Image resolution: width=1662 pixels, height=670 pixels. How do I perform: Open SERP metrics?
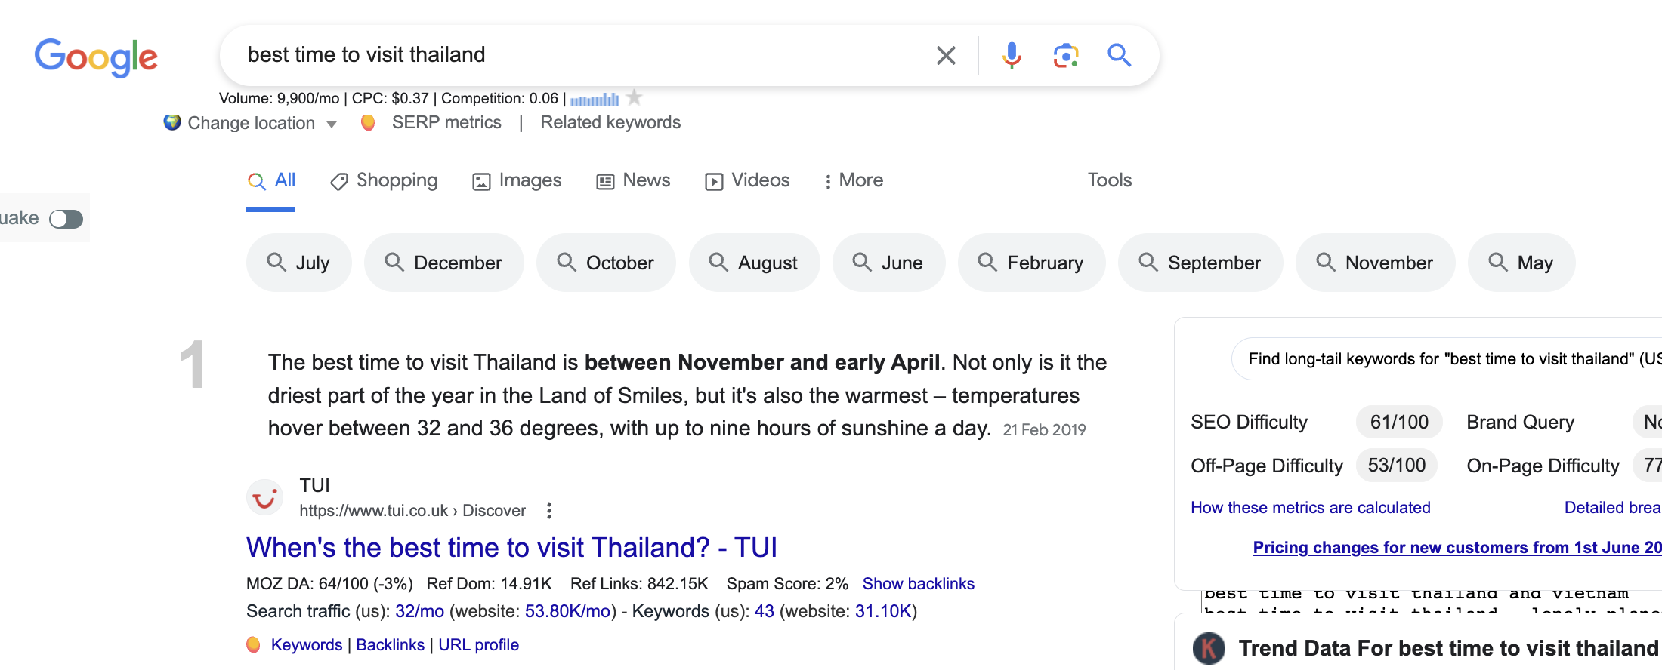click(446, 122)
